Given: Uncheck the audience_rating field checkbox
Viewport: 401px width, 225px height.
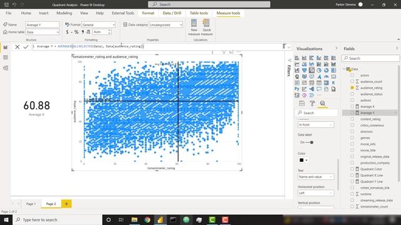Looking at the screenshot, I should point(352,87).
